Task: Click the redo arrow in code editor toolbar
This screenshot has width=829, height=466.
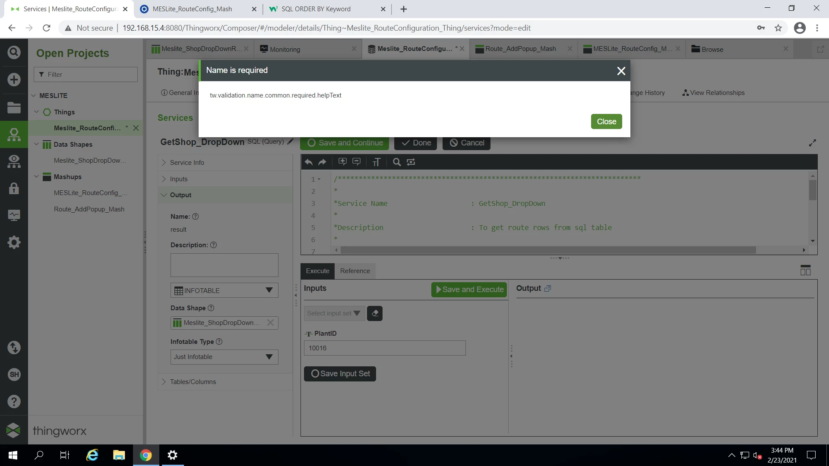Action: click(x=322, y=162)
